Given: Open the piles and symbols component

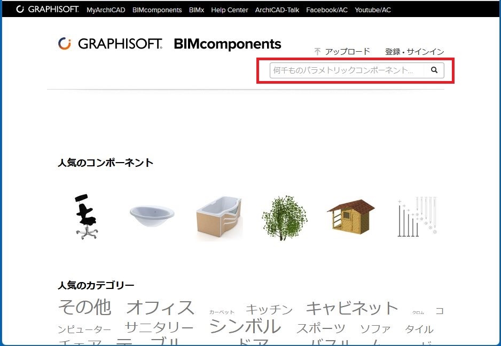Looking at the screenshot, I should pos(417,217).
